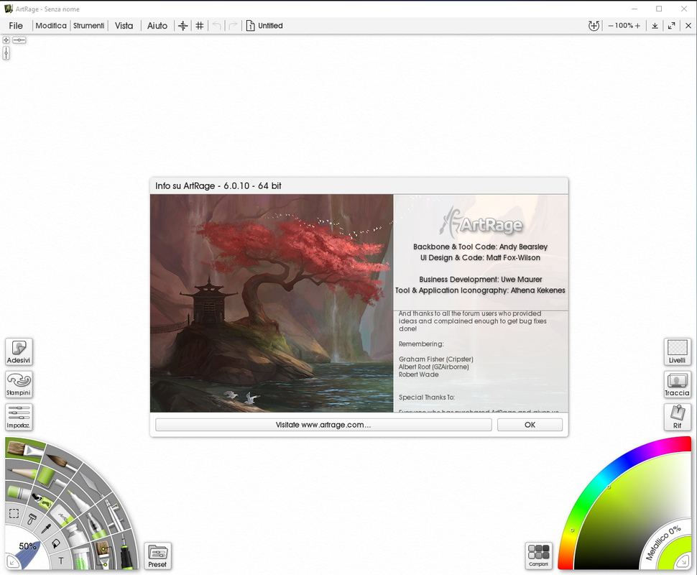This screenshot has width=697, height=575.
Task: Select the Oil Brush tool
Action: click(25, 448)
